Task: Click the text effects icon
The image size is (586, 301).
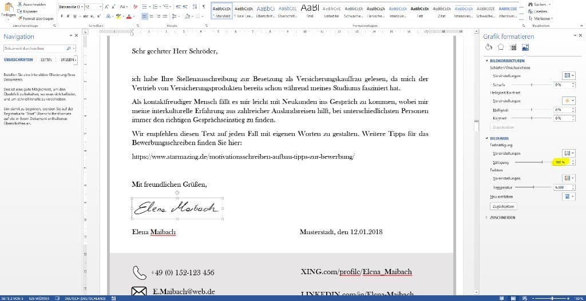Action: [109, 17]
